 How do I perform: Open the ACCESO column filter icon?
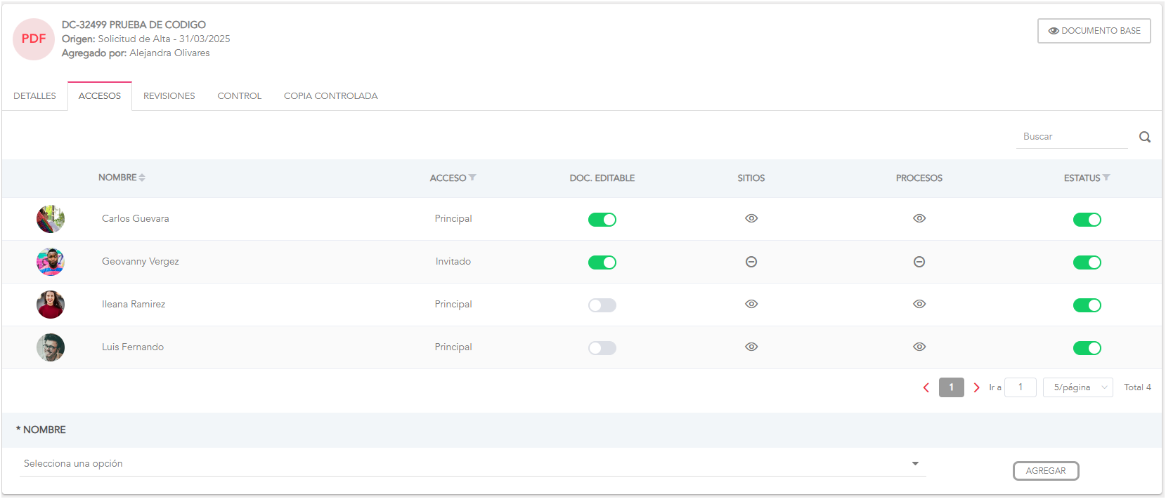point(472,178)
